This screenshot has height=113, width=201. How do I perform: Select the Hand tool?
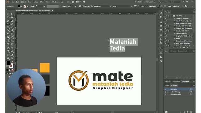click(x=8, y=58)
